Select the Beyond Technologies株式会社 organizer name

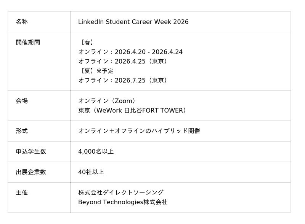click(x=123, y=202)
